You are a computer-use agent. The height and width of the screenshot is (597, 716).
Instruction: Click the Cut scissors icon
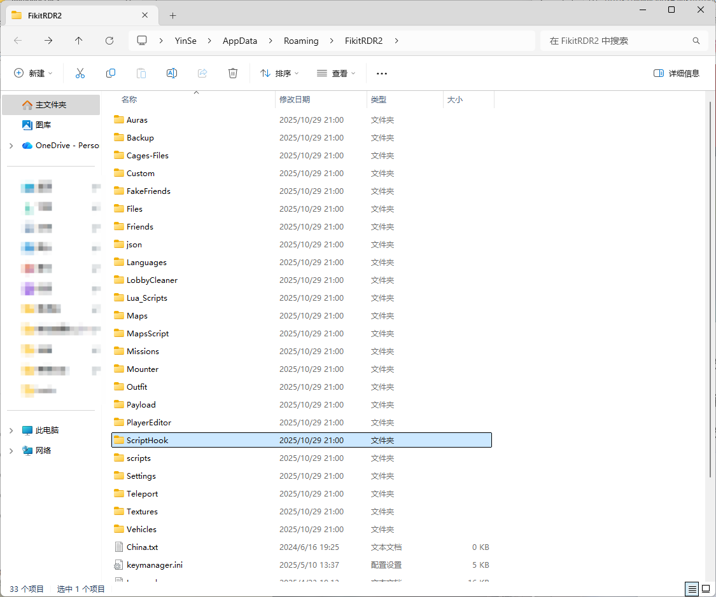pyautogui.click(x=80, y=73)
